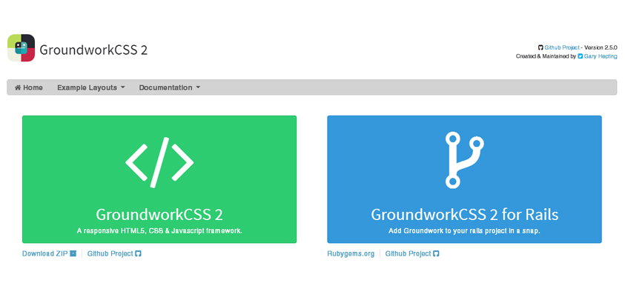Click the 'Created & Maintained by' text
The height and width of the screenshot is (306, 625).
click(546, 56)
